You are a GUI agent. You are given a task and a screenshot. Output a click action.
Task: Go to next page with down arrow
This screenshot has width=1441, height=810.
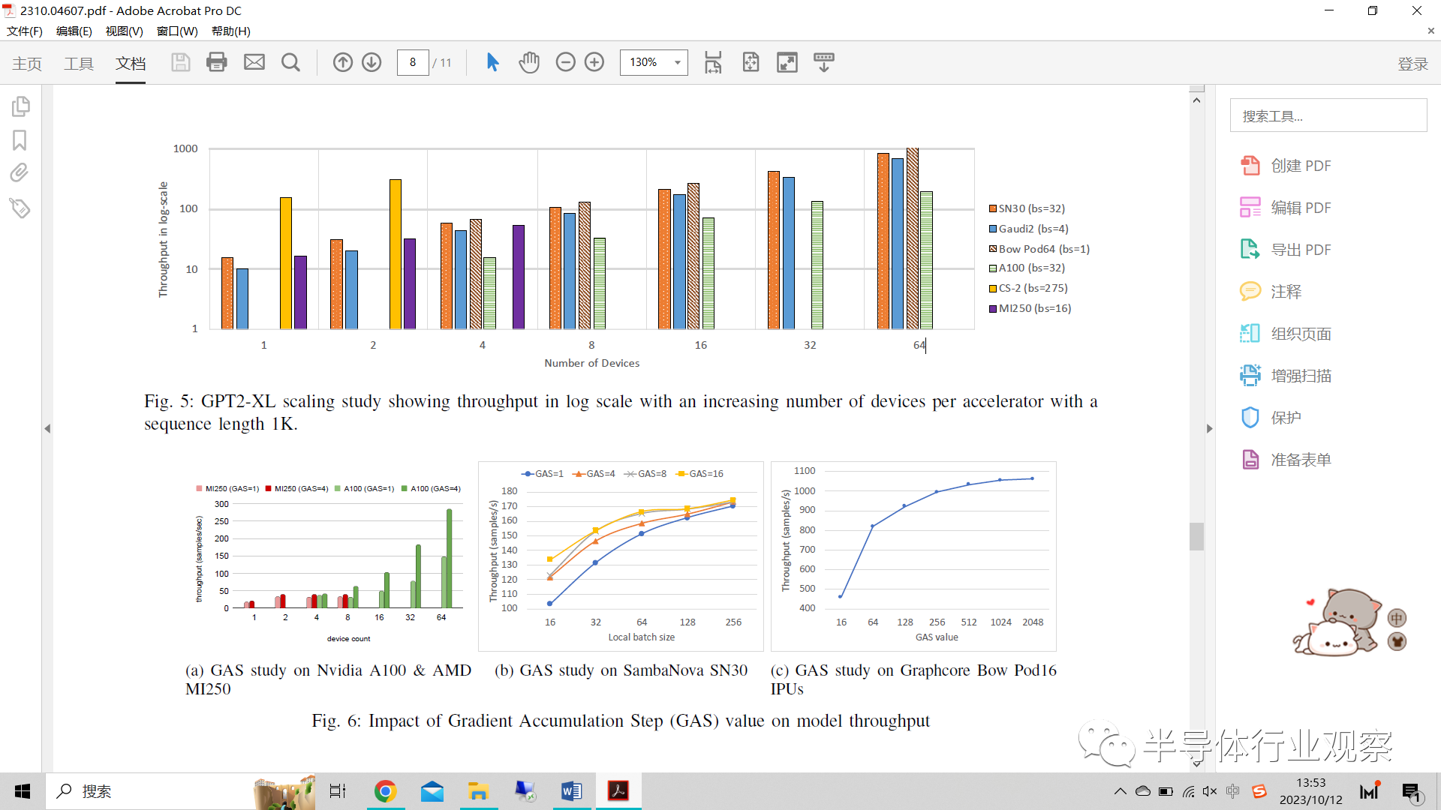(372, 62)
